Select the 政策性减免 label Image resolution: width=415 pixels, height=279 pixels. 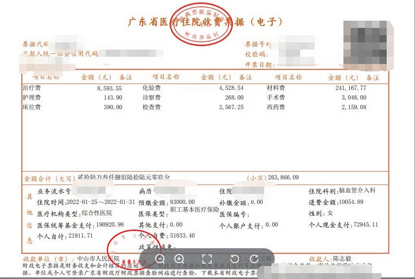(157, 247)
